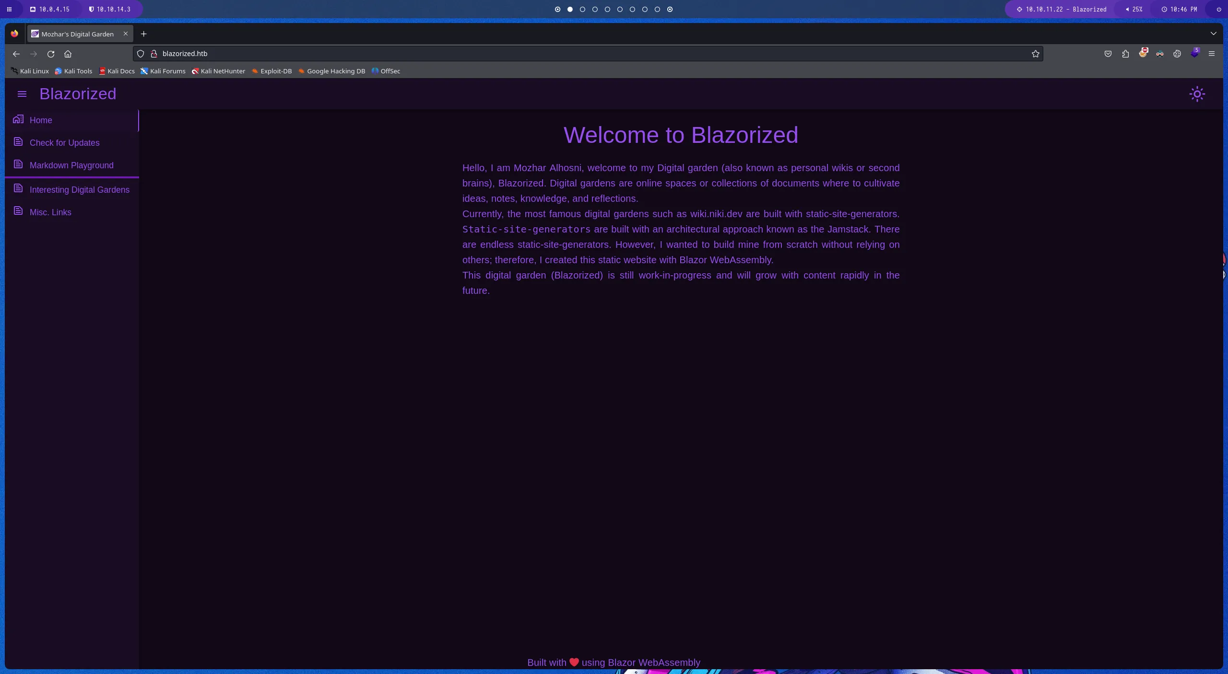Viewport: 1228px width, 674px height.
Task: Visit the Exploit-DB bookmark
Action: coord(272,71)
